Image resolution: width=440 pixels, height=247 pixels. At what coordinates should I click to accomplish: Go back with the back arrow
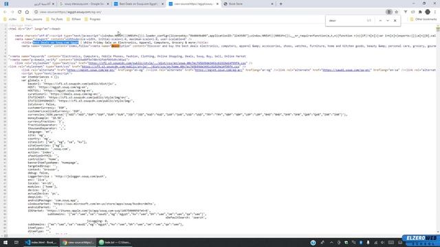pos(5,12)
